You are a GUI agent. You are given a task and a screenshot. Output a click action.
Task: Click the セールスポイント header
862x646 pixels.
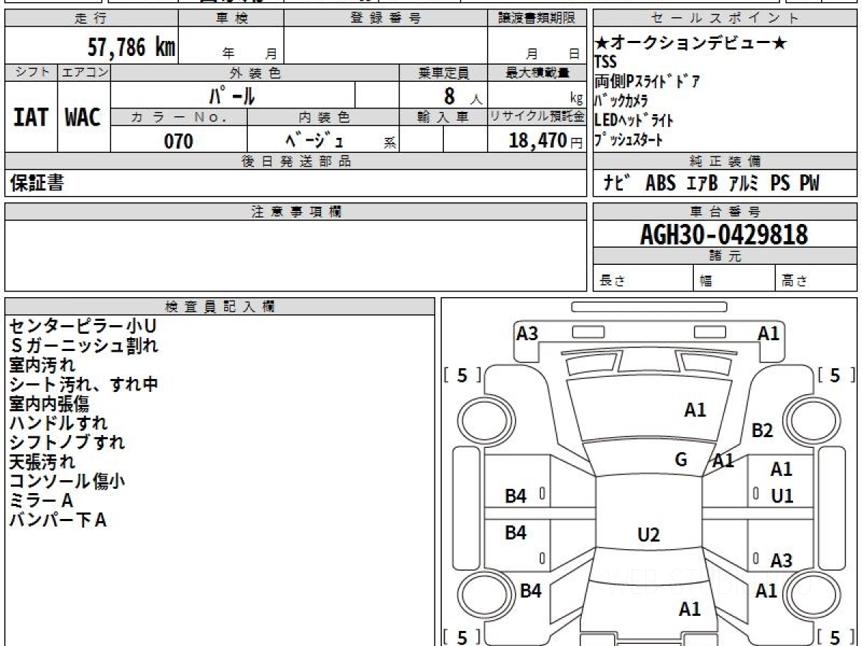point(725,19)
